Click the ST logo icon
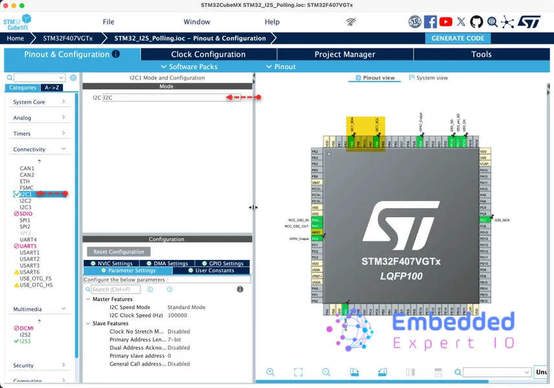 tap(529, 22)
